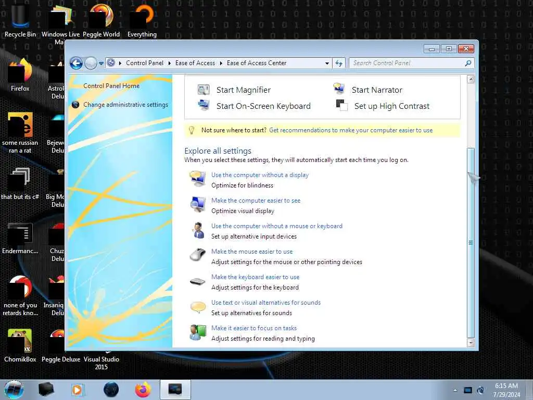Click the active Control Panel taskbar button
Image resolution: width=533 pixels, height=400 pixels.
[175, 390]
